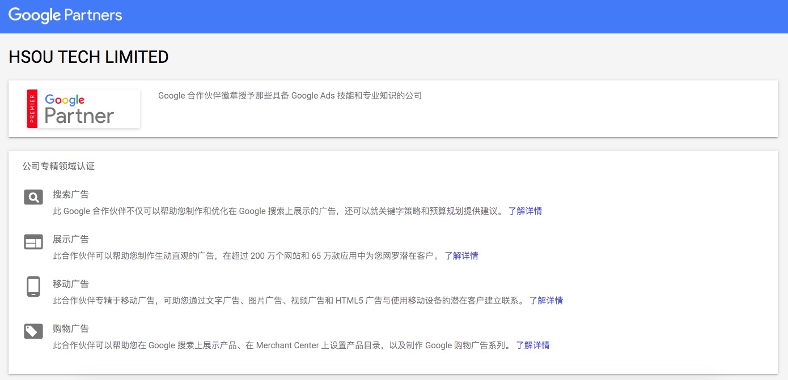
Task: Click the badge description mentioning Google Ads 技能
Action: (x=290, y=96)
